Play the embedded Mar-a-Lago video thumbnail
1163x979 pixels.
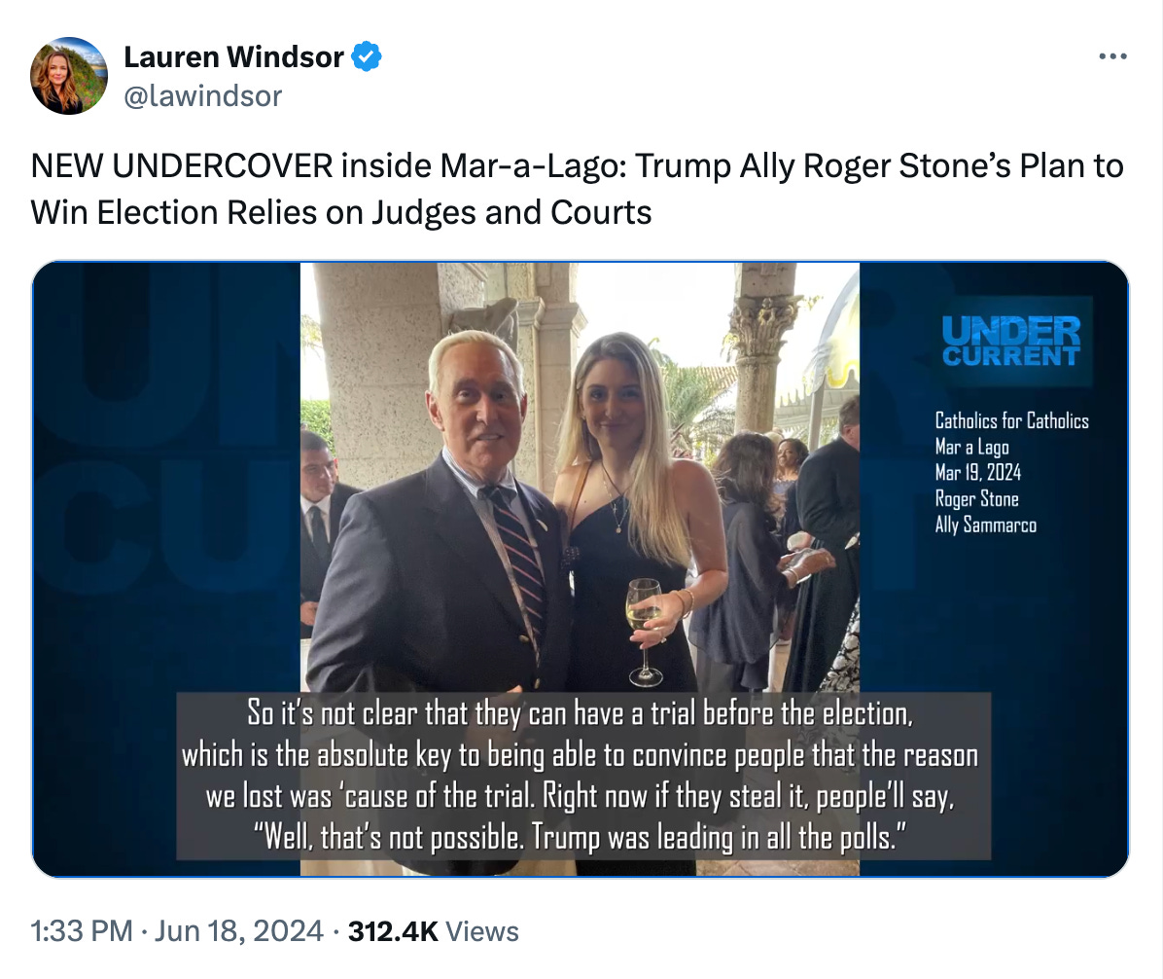point(580,568)
